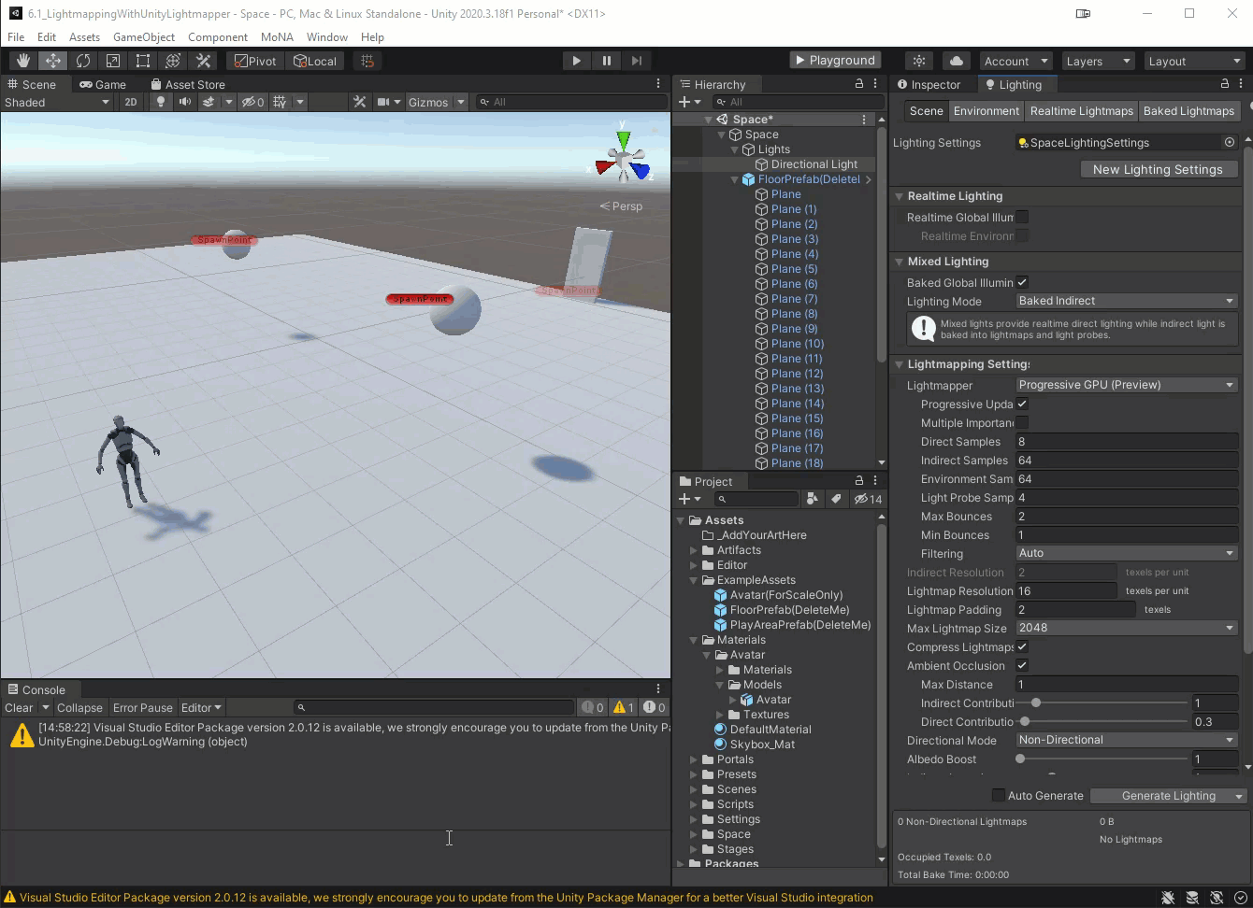The height and width of the screenshot is (908, 1253).
Task: Open Lighting Mode dropdown
Action: point(1127,301)
